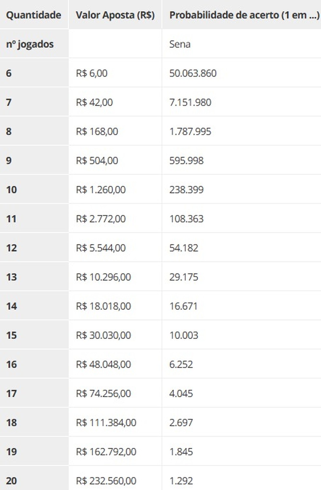This screenshot has width=321, height=490.
Task: Select the R$ 2.772,00 value
Action: tap(101, 219)
